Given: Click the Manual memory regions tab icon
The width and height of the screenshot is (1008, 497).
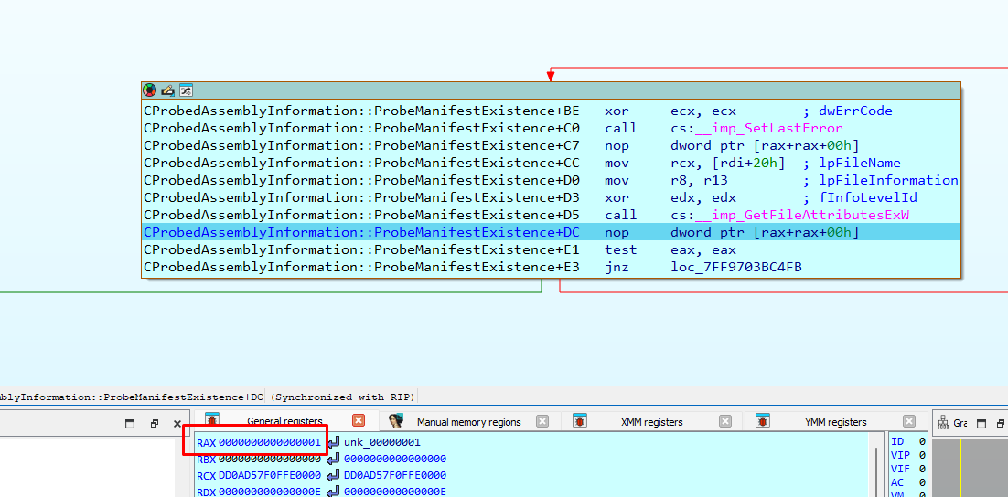Looking at the screenshot, I should pos(396,421).
